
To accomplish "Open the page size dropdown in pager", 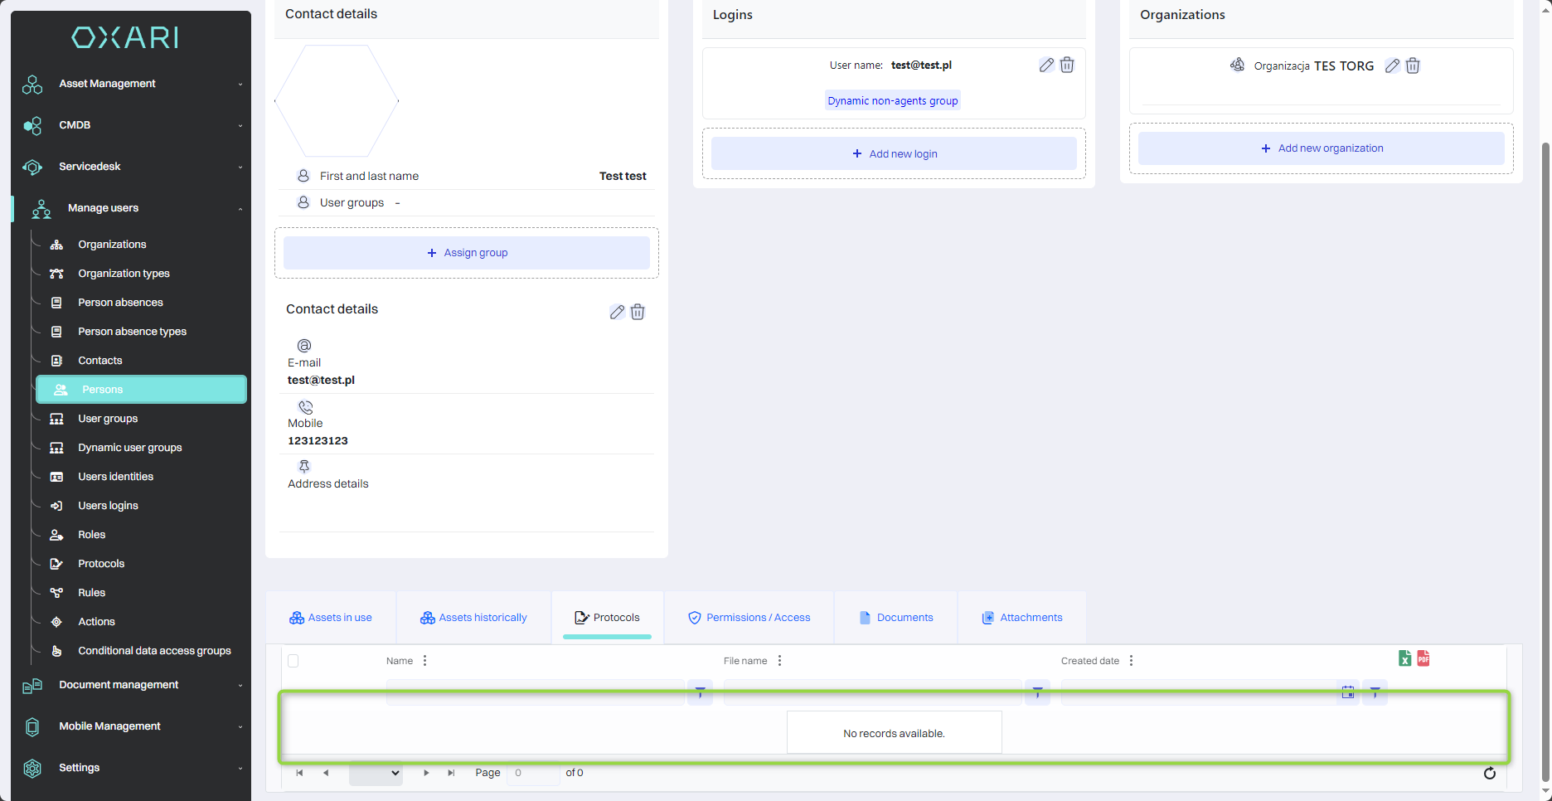I will pos(376,773).
